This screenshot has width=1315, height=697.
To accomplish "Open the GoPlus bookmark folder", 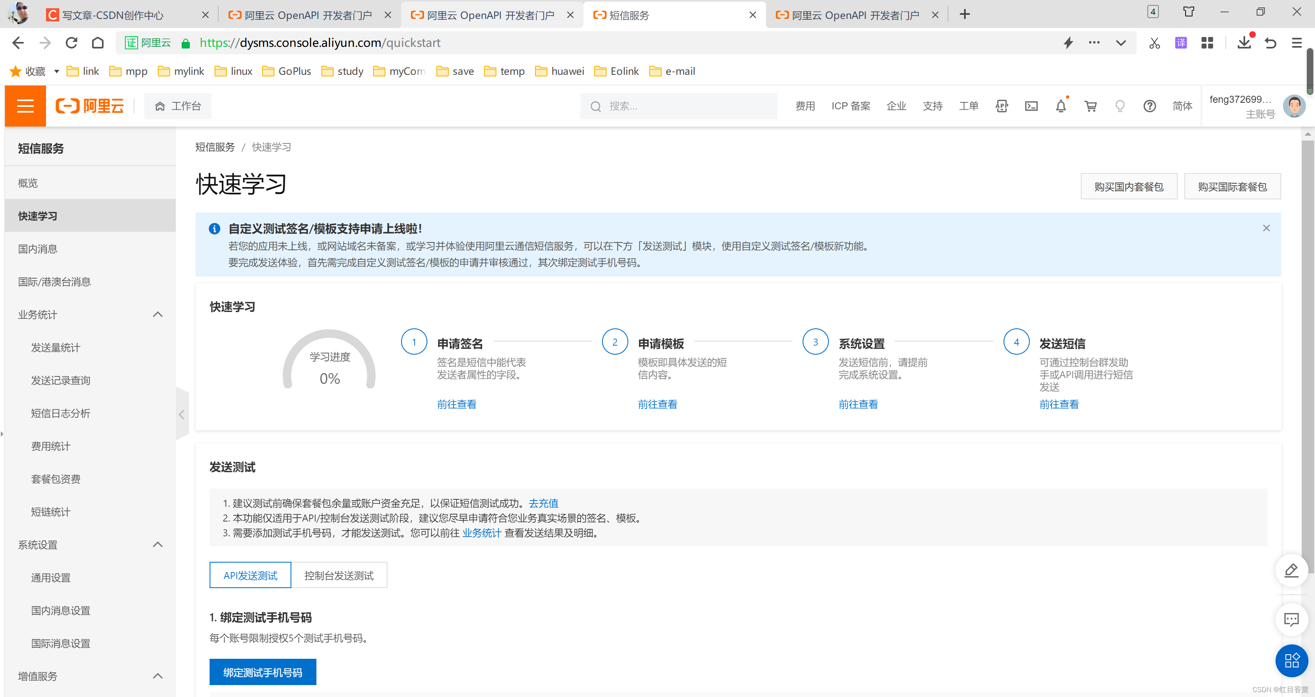I will pos(286,72).
